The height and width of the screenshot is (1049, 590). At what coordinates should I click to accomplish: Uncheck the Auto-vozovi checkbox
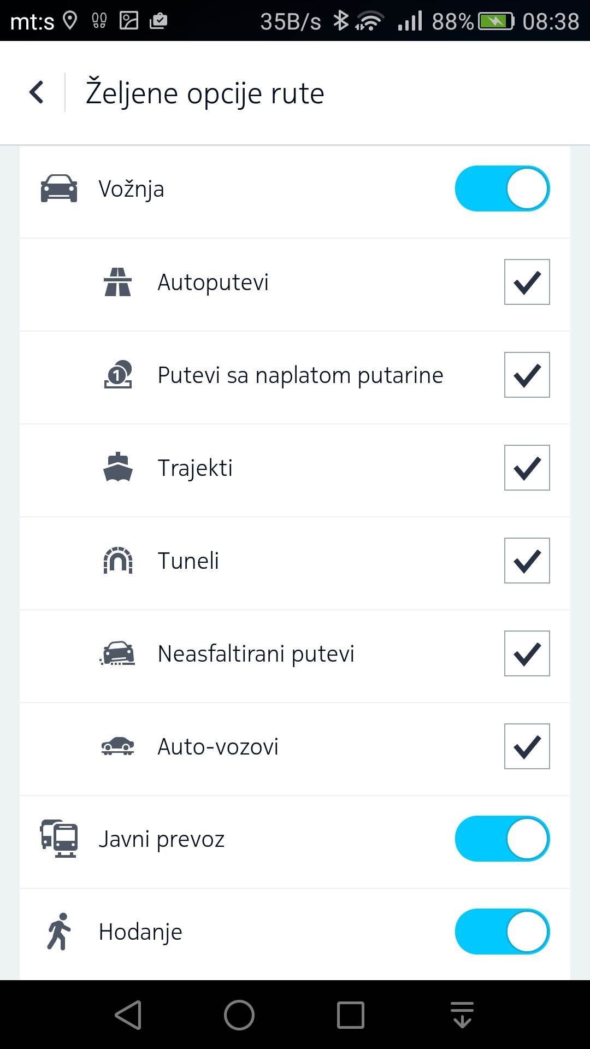[x=527, y=746]
